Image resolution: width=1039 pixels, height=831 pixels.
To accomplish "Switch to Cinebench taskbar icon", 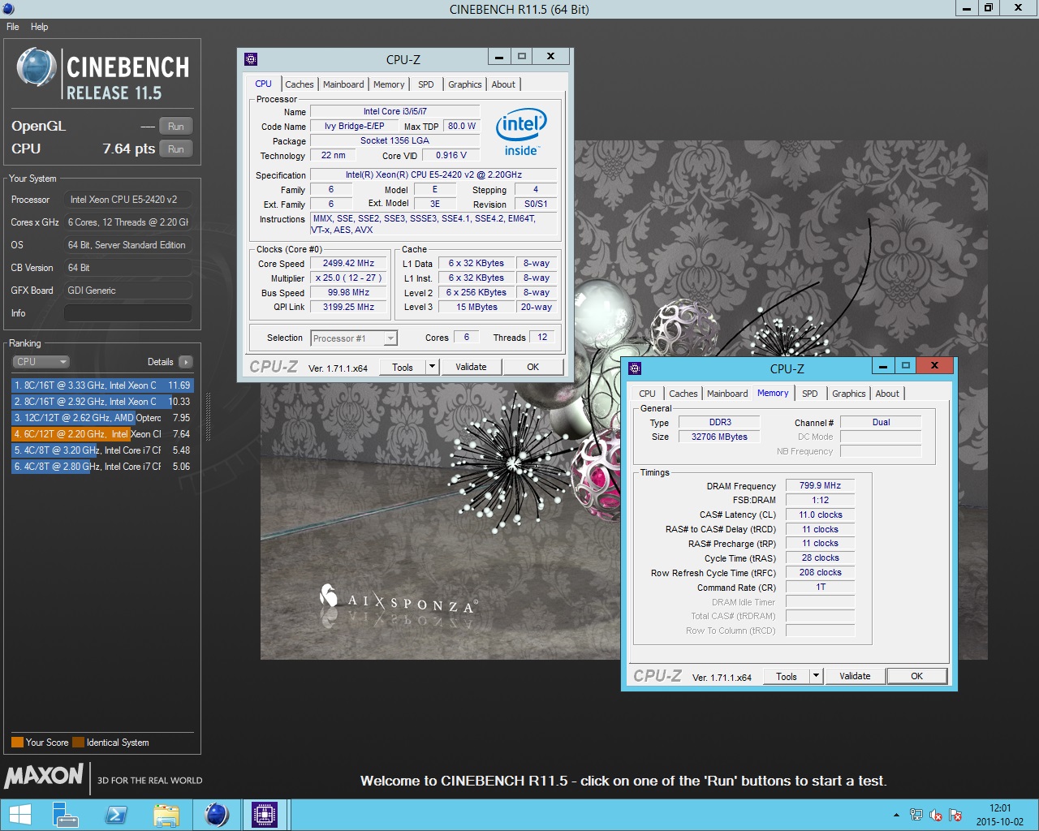I will point(217,815).
